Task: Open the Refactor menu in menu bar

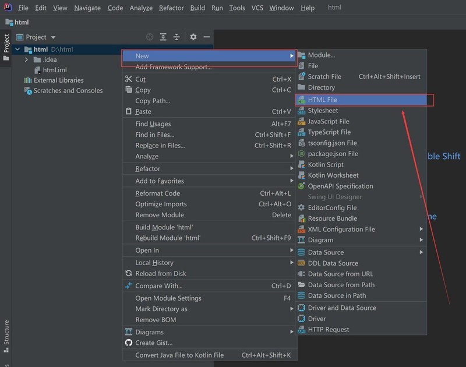Action: click(171, 8)
